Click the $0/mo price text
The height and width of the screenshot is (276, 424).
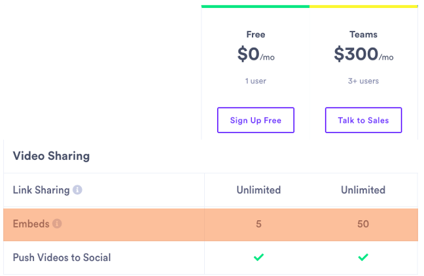[256, 54]
